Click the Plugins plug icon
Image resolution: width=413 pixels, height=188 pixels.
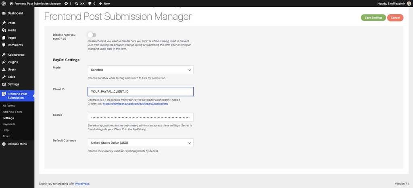4,62
